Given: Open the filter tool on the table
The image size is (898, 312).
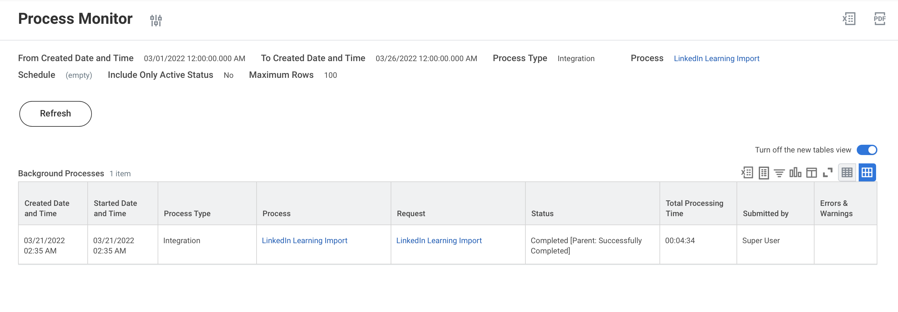Looking at the screenshot, I should pos(780,172).
